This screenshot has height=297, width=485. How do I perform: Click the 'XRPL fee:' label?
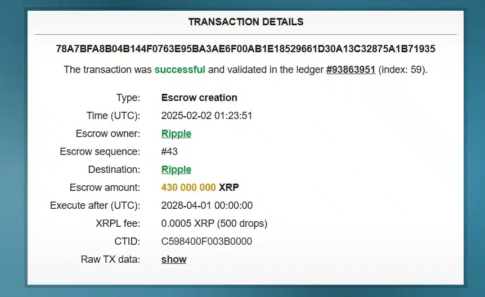[118, 223]
